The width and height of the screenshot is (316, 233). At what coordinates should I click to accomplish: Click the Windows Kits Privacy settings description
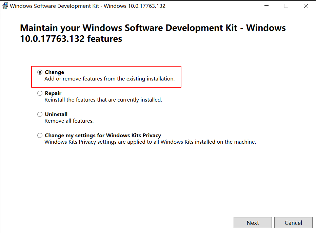point(150,142)
